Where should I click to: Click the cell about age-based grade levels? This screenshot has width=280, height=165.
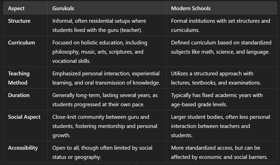[217, 100]
